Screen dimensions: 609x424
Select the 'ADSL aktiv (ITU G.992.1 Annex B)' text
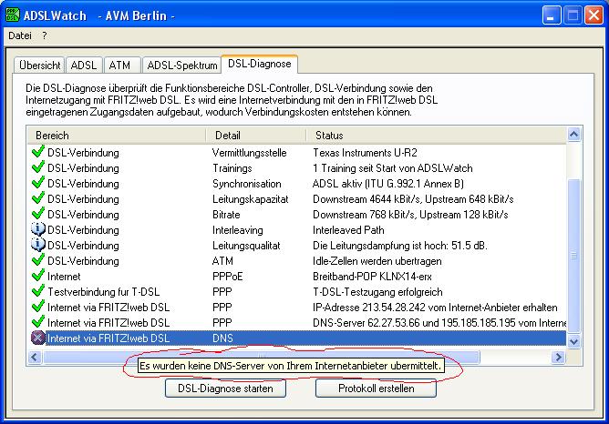tap(388, 184)
